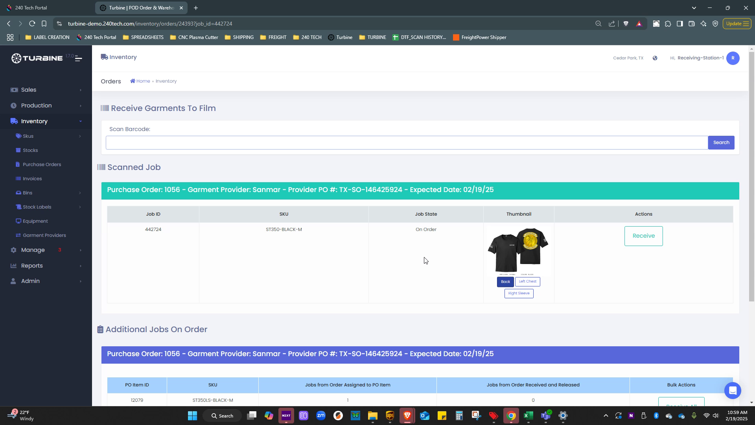
Task: Focus the Scan Barcode input field
Action: pos(407,143)
